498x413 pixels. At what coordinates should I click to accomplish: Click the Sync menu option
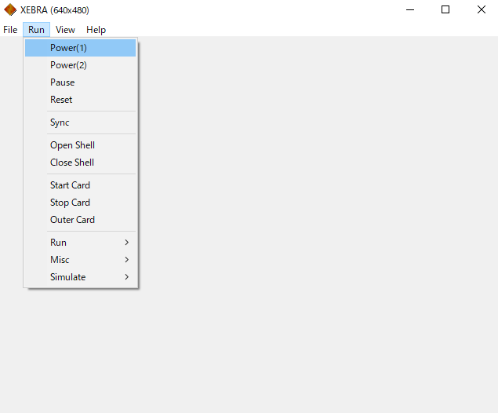click(x=60, y=122)
